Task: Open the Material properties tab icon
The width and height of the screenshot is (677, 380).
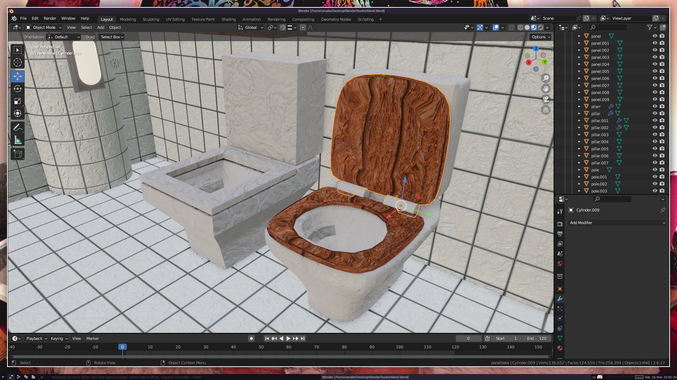Action: pos(560,348)
